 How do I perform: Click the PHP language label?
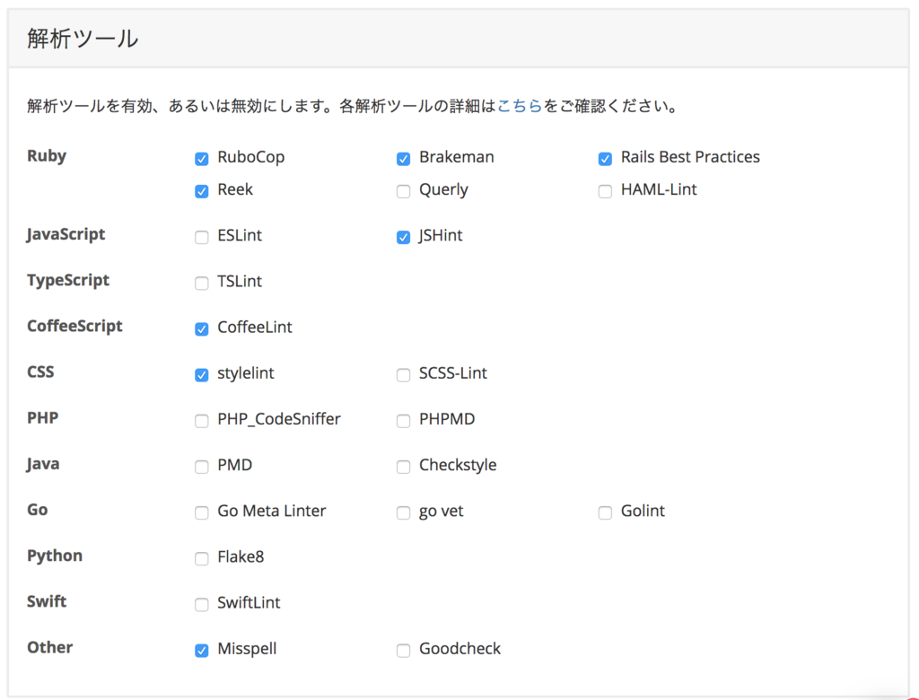pos(43,418)
